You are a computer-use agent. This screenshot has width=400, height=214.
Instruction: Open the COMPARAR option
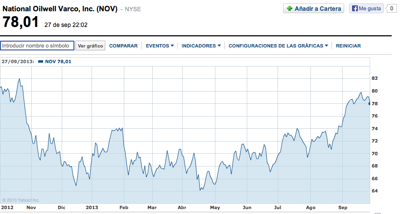click(x=123, y=46)
